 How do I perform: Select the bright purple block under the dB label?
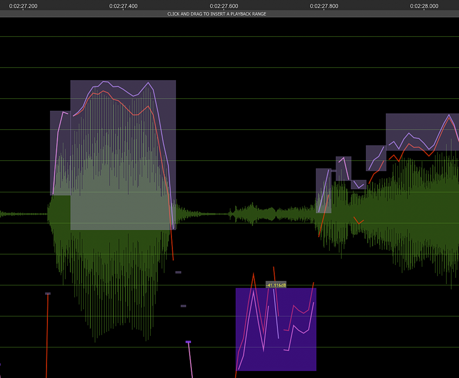[276, 329]
